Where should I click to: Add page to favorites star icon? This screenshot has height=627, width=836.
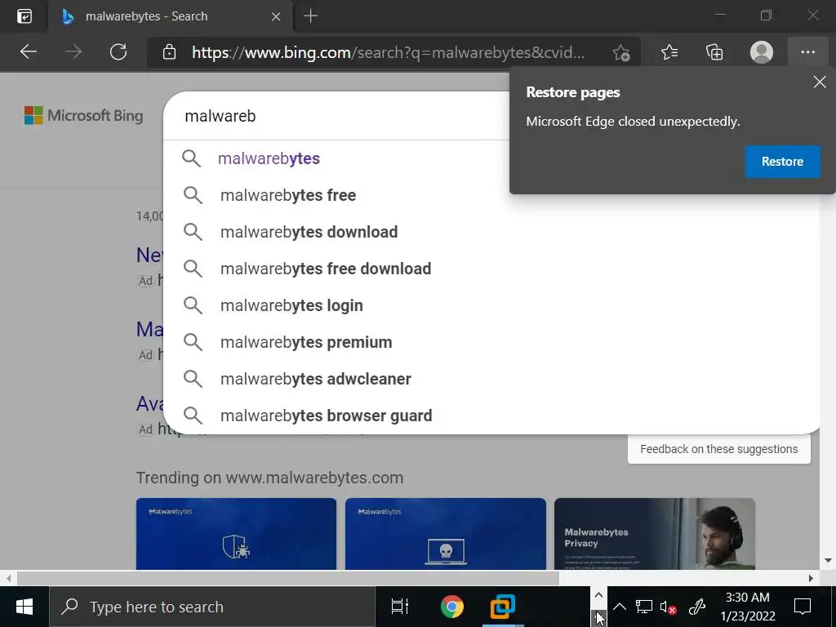click(621, 52)
